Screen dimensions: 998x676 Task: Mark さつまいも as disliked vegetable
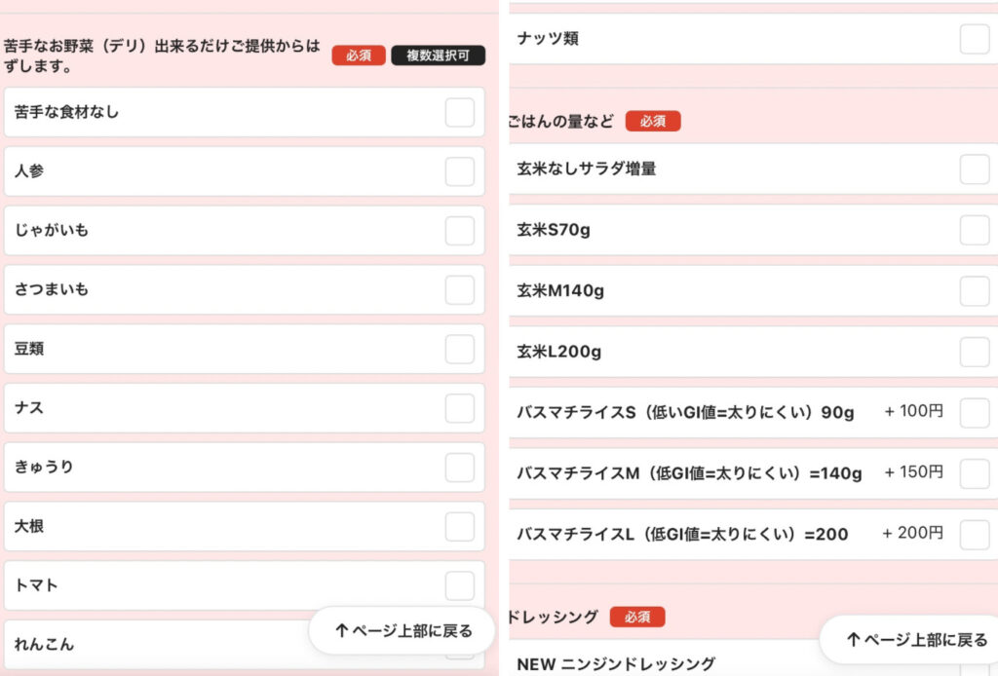pyautogui.click(x=459, y=290)
